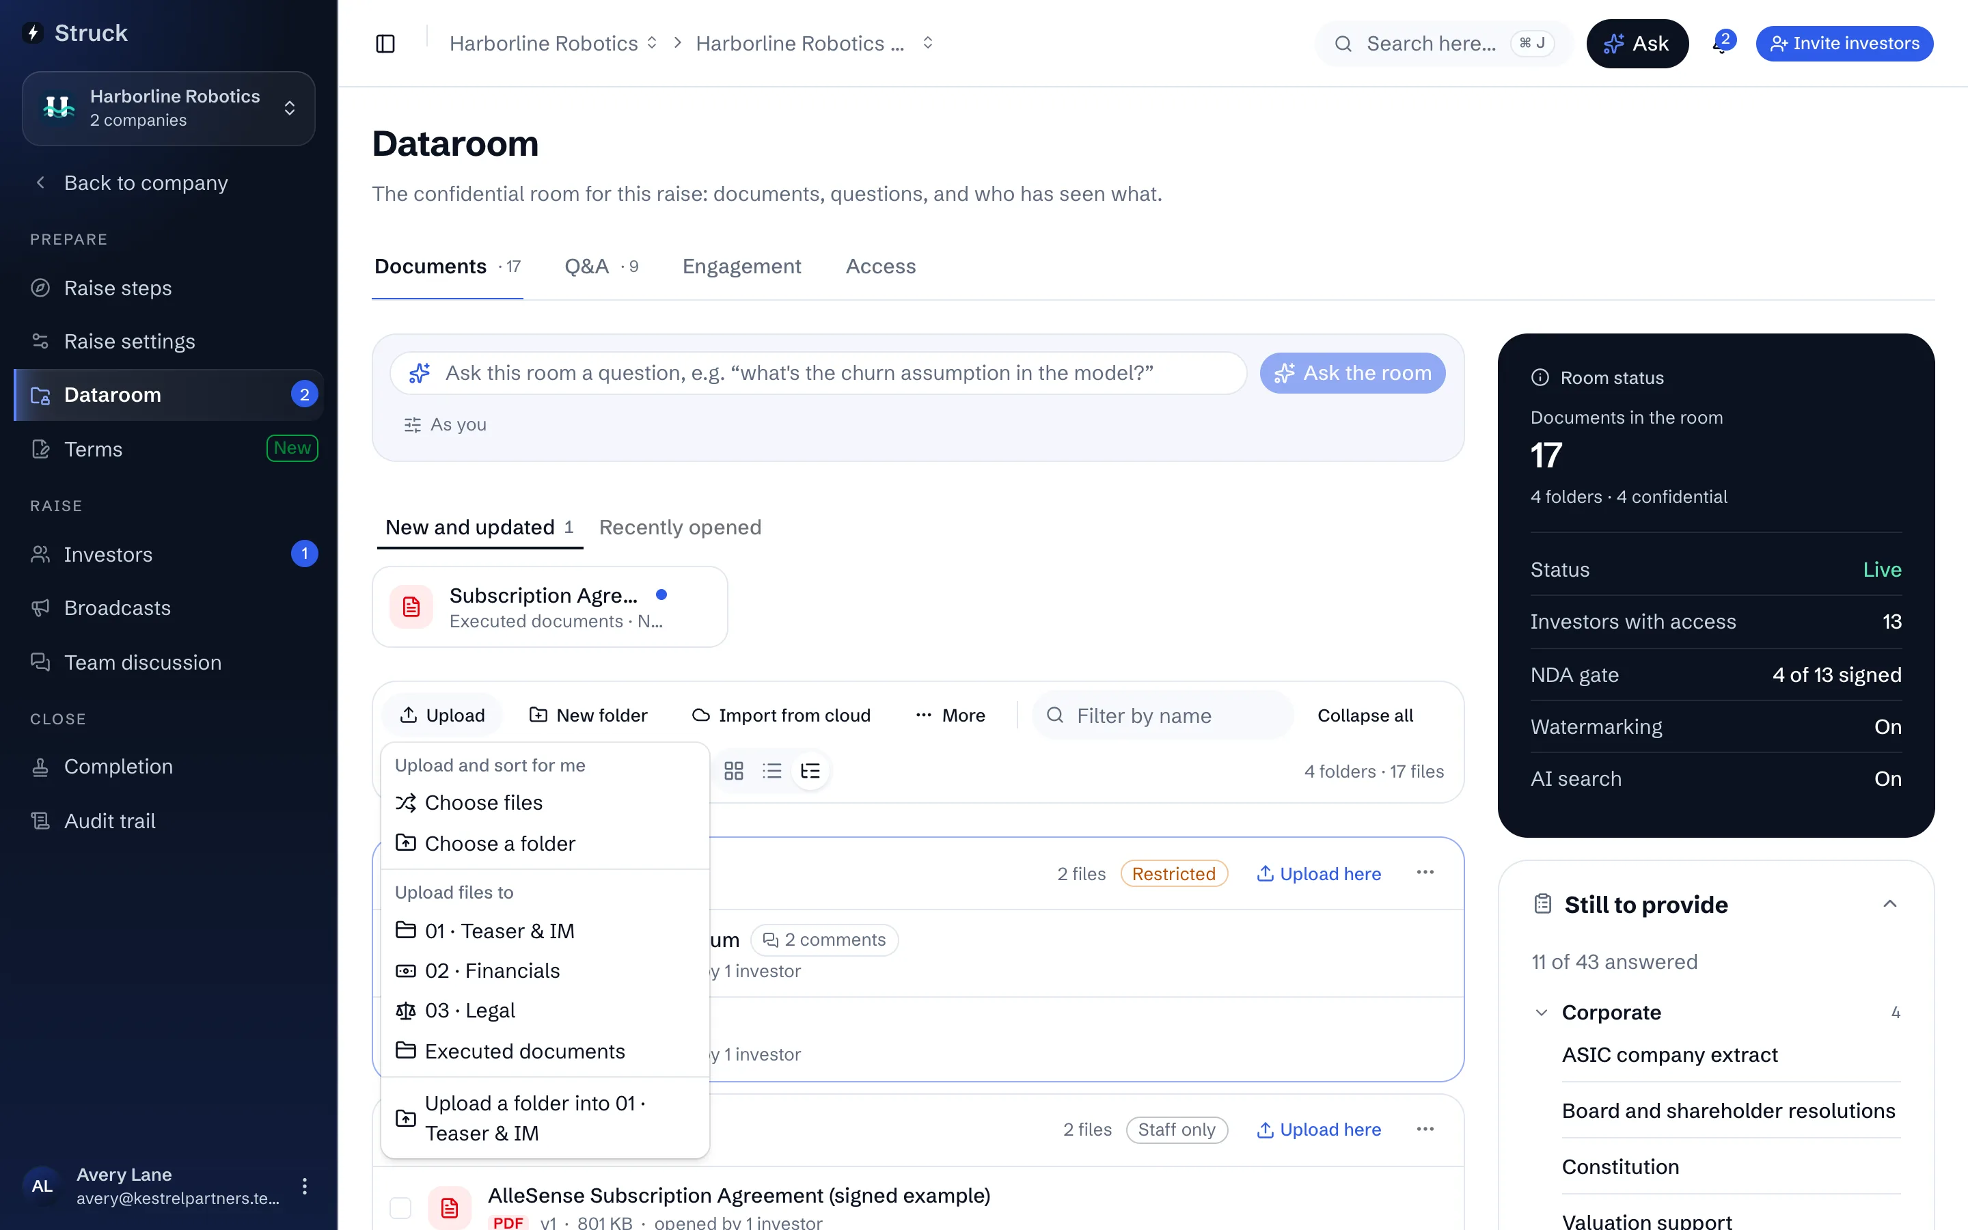Switch to grid view icon
This screenshot has height=1230, width=1968.
point(733,770)
